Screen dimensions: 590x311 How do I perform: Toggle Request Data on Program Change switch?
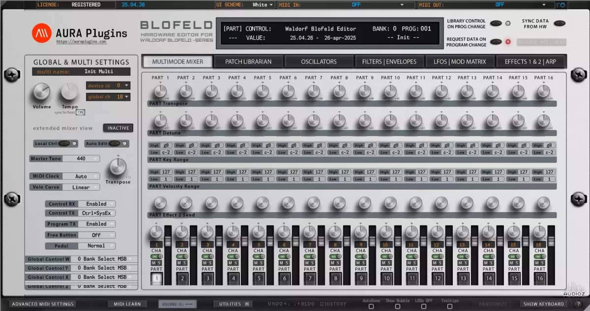click(496, 42)
